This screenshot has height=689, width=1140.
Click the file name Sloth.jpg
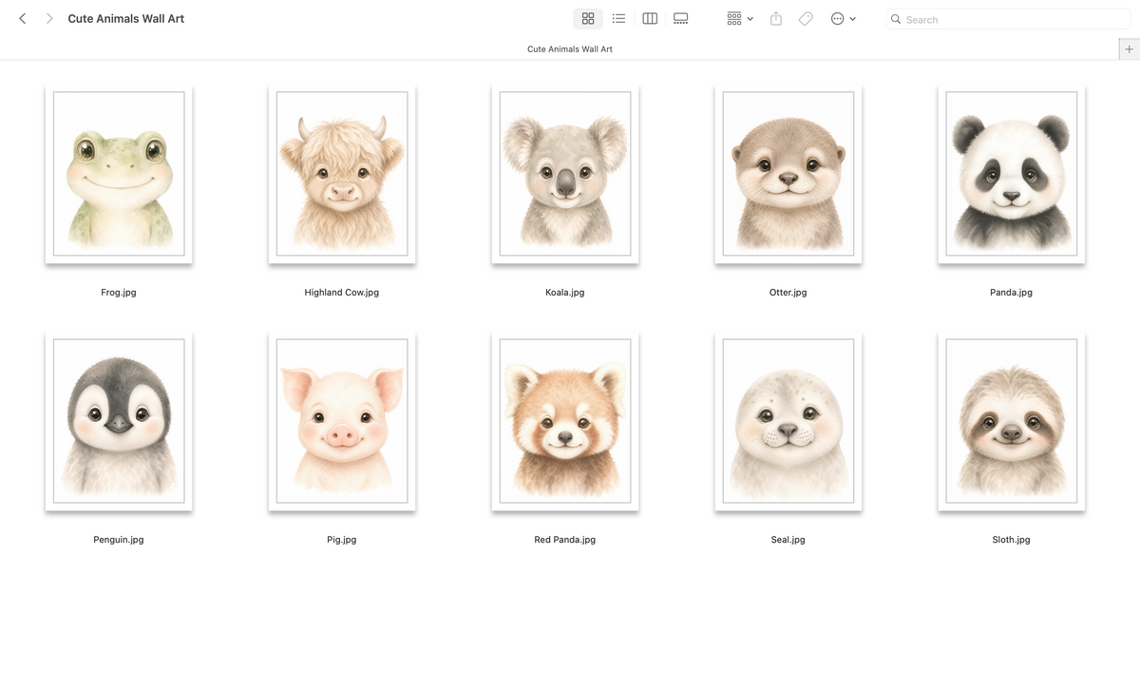coord(1012,540)
